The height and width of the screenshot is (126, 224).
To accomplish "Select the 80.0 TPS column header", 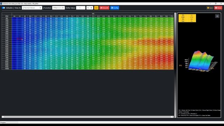I will [x=151, y=16].
